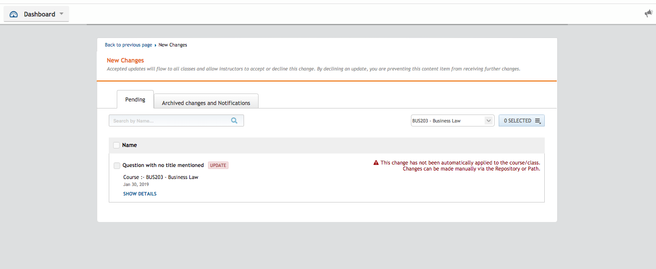Expand SHOW DETAILS for the question
656x269 pixels.
click(x=140, y=194)
